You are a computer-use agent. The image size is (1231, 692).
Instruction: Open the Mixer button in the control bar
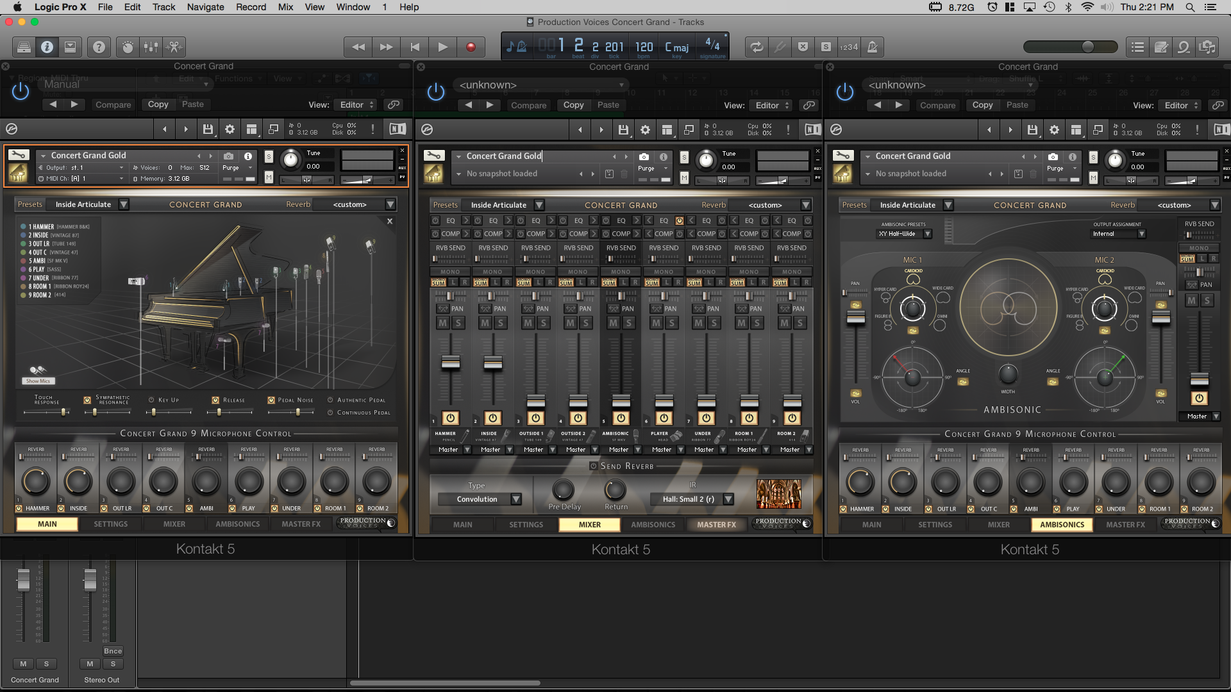(x=151, y=47)
